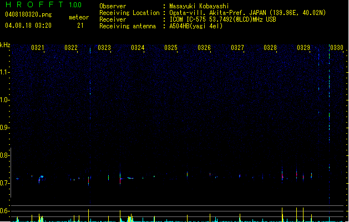
Task: Click the date stamp 04.08.18 03:20
Action: pyautogui.click(x=28, y=26)
